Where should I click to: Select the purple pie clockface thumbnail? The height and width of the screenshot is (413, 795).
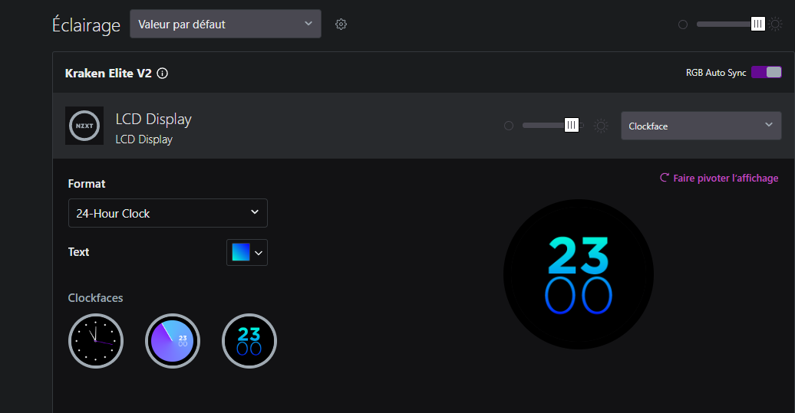pos(173,341)
